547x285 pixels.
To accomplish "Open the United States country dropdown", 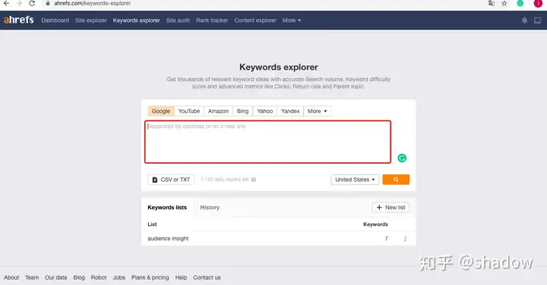I will click(355, 180).
